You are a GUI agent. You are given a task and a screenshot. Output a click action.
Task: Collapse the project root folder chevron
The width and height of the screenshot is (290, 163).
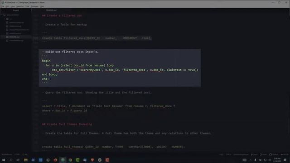coord(2,15)
